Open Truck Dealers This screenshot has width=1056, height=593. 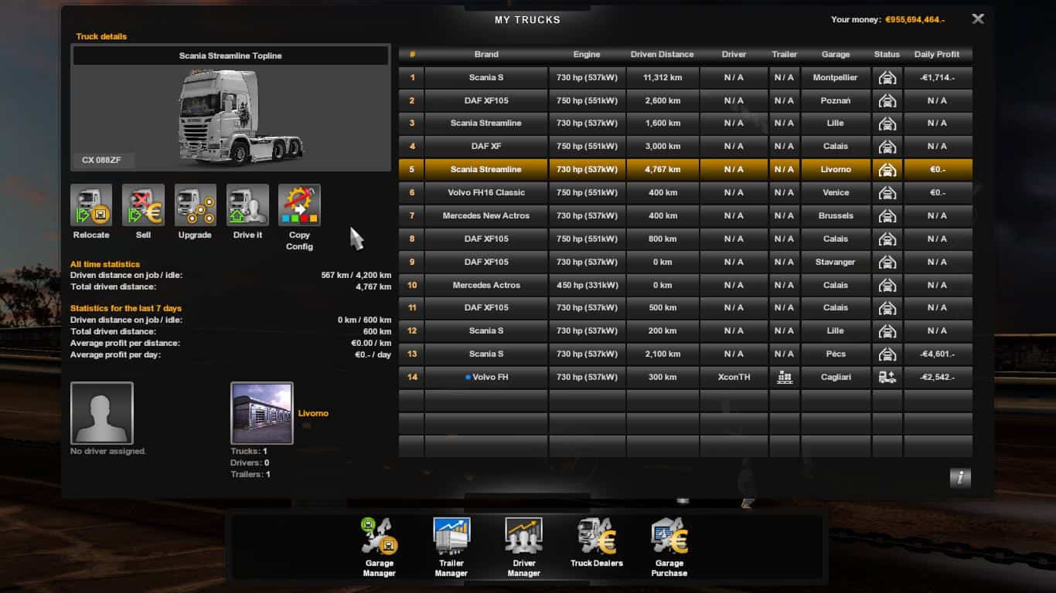[596, 537]
